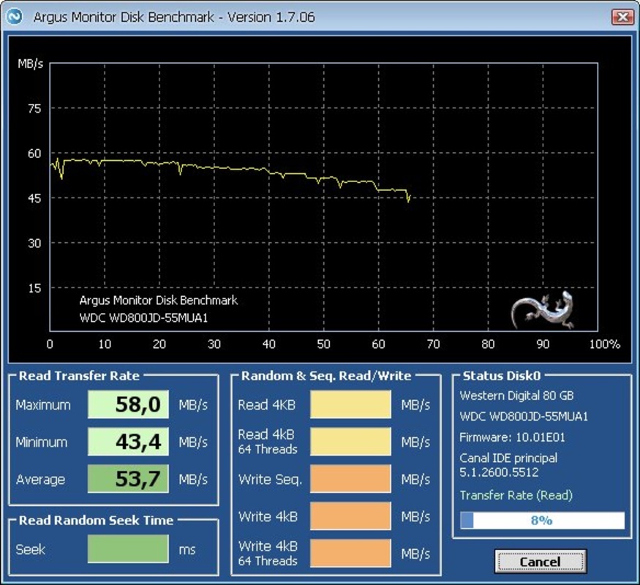Click the WDC WD800JD-55MUA1 label in graph
Screen dimensions: 640x585
(x=148, y=318)
